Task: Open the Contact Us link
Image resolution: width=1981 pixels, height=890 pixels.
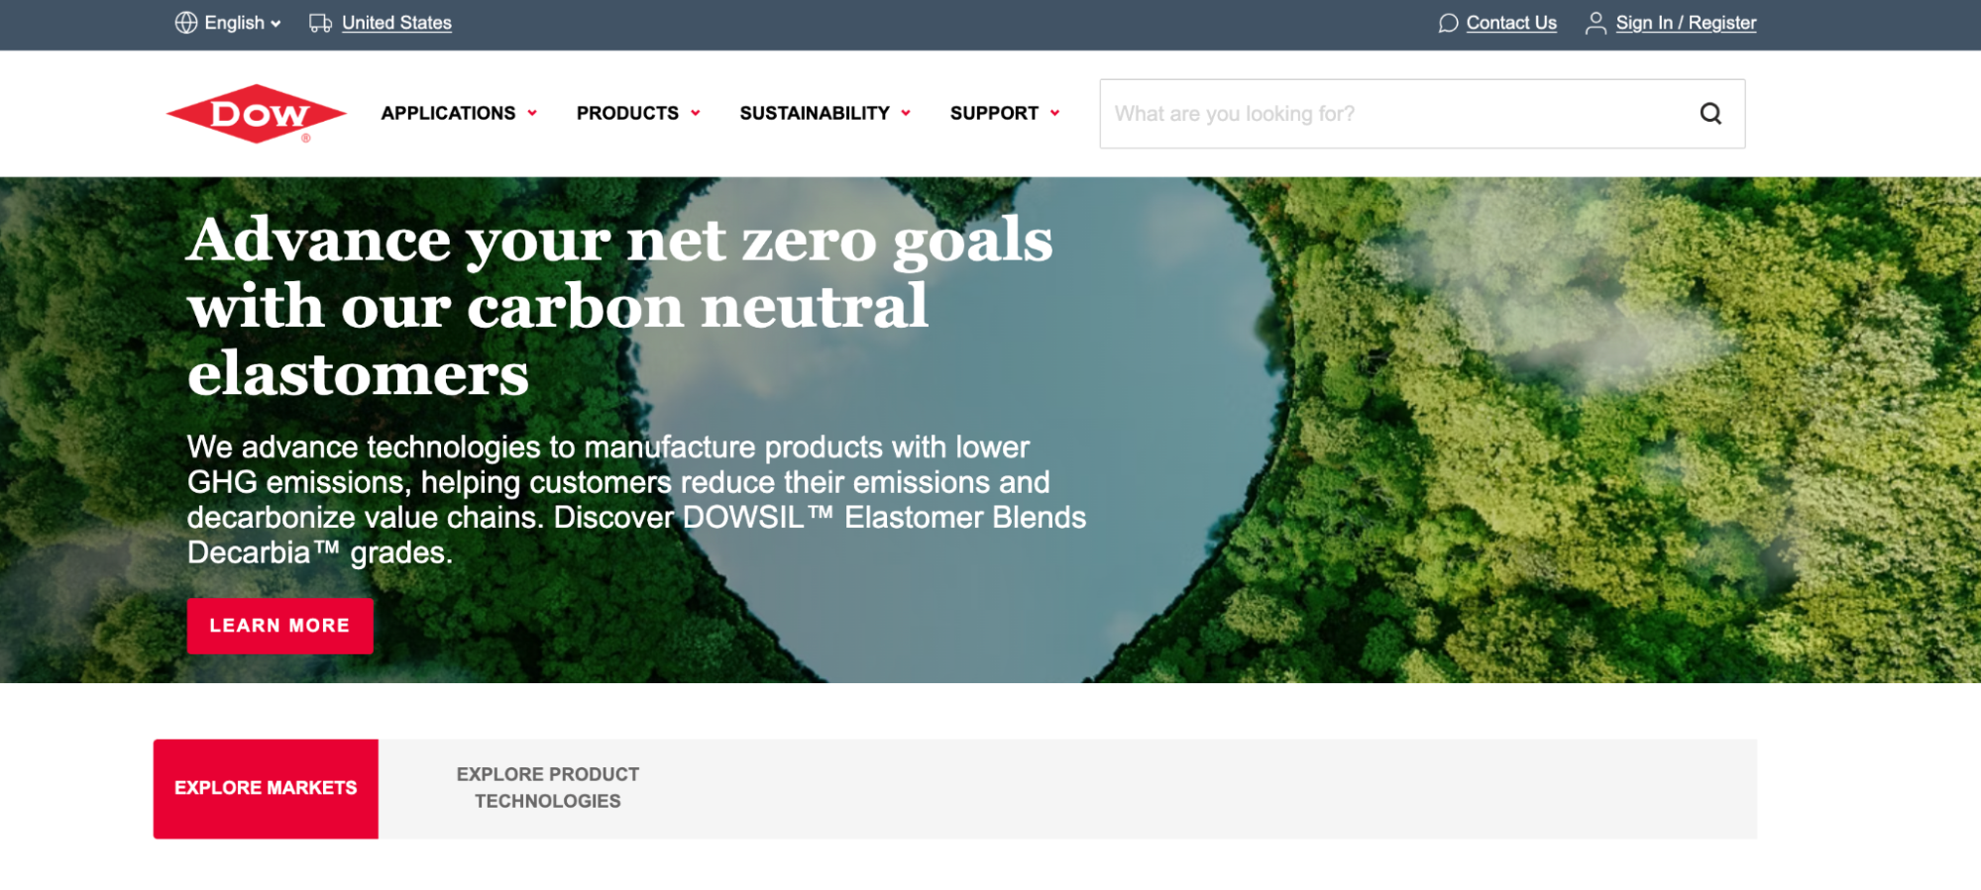Action: [x=1511, y=23]
